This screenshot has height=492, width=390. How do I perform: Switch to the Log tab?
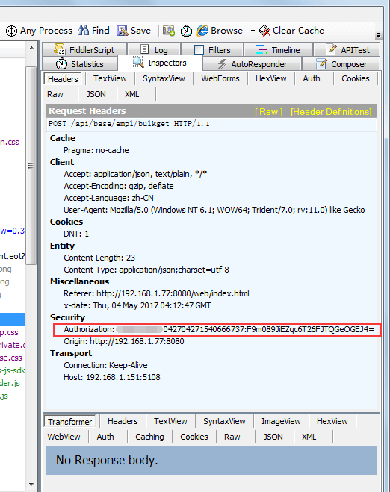coord(154,49)
